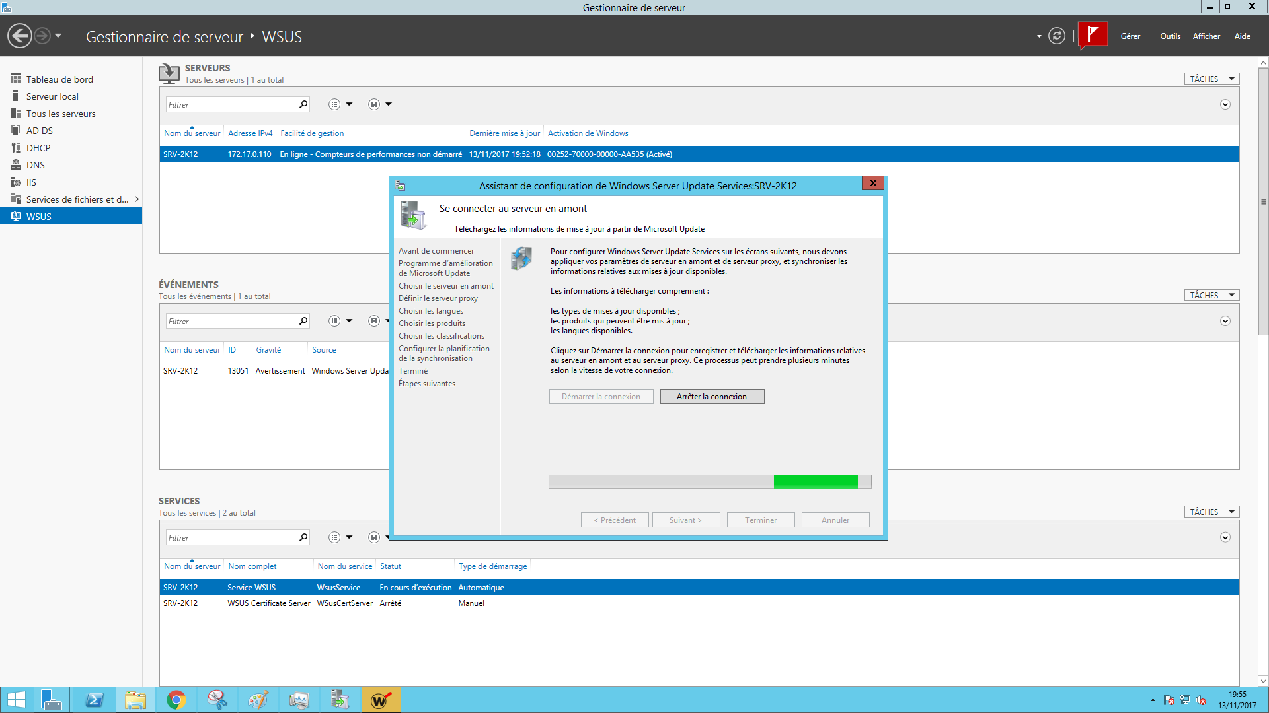The image size is (1269, 713).
Task: Close the WSUS configuration wizard
Action: tap(873, 184)
